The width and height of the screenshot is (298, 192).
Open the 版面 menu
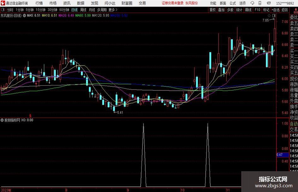223,3
